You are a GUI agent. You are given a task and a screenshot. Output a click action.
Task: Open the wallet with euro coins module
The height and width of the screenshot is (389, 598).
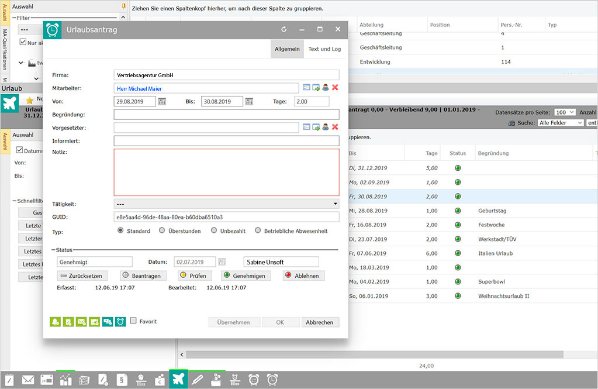(160, 380)
